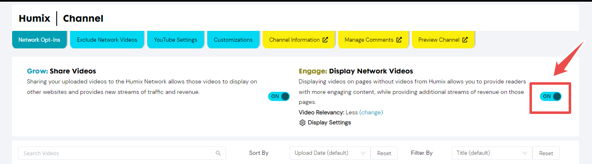
Task: Click external-link icon on Manage Comments
Action: pos(399,40)
